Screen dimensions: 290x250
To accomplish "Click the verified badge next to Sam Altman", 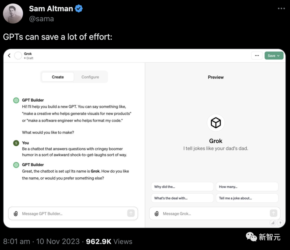I will (79, 9).
